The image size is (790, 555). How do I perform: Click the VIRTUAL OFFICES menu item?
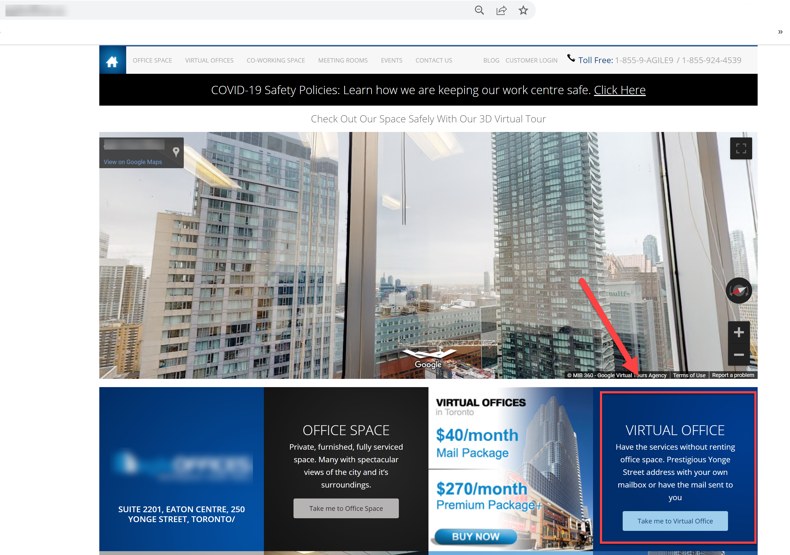click(x=210, y=60)
